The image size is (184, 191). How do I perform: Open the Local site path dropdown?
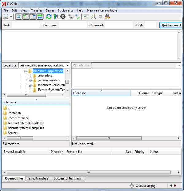pos(68,65)
